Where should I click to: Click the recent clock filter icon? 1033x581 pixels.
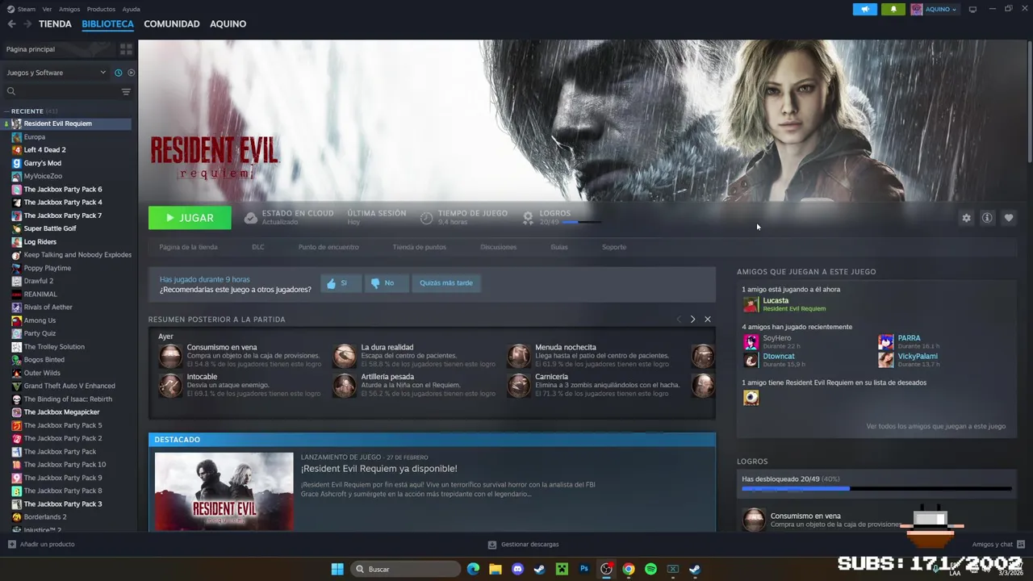click(x=118, y=73)
